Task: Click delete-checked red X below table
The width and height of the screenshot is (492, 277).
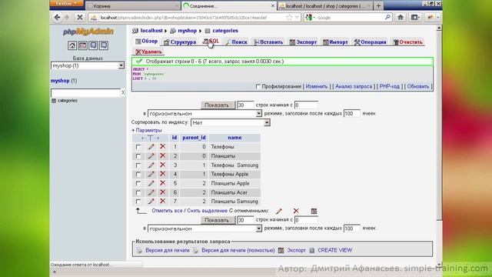Action: pyautogui.click(x=296, y=211)
